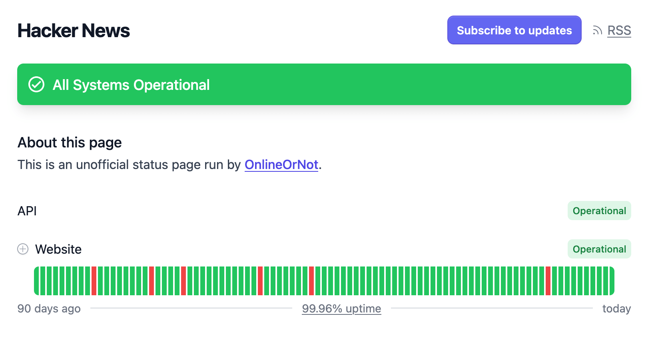Click the Hacker News page title

click(x=74, y=31)
